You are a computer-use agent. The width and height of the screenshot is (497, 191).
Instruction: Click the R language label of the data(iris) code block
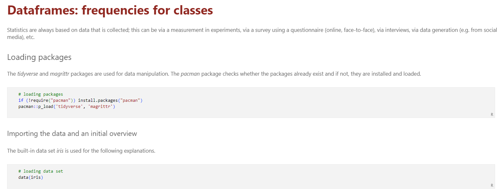click(x=492, y=185)
